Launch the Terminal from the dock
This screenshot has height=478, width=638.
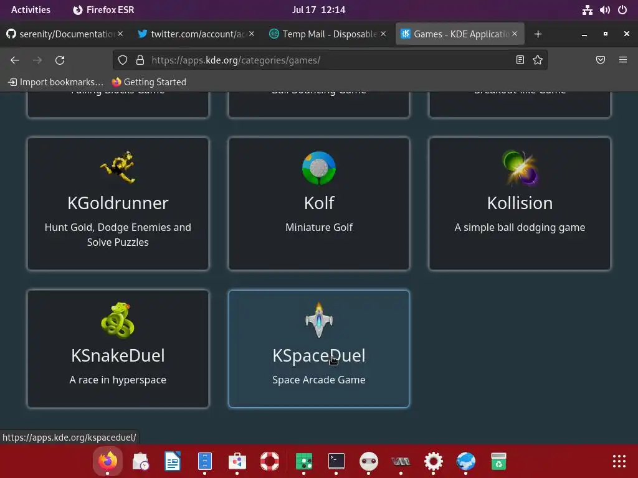point(336,461)
